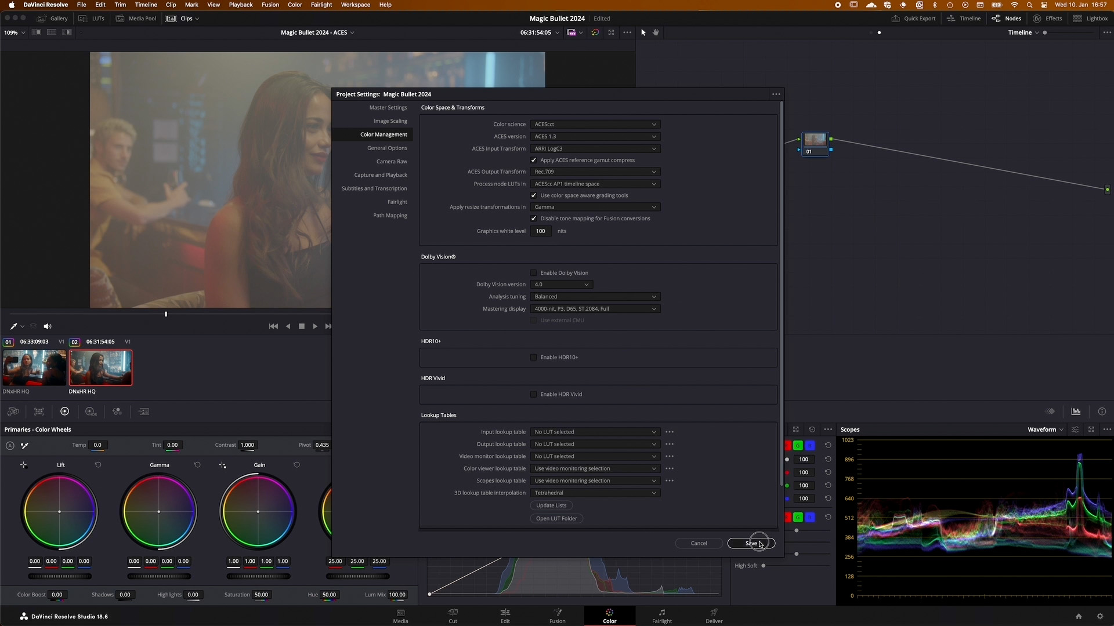Stop playback in the viewer
This screenshot has height=626, width=1114.
click(302, 326)
